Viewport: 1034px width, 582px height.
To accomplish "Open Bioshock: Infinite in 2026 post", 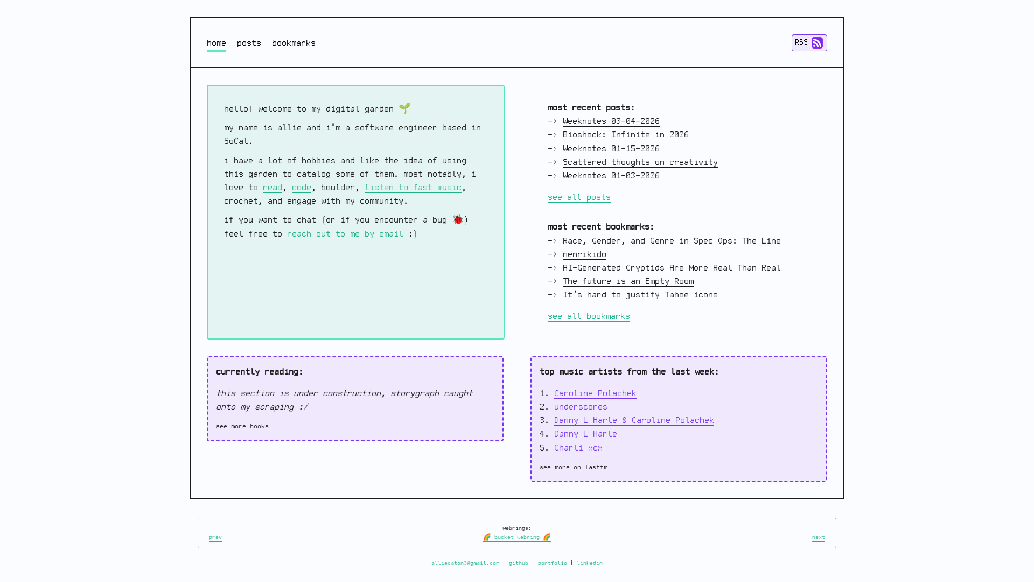I will (625, 135).
